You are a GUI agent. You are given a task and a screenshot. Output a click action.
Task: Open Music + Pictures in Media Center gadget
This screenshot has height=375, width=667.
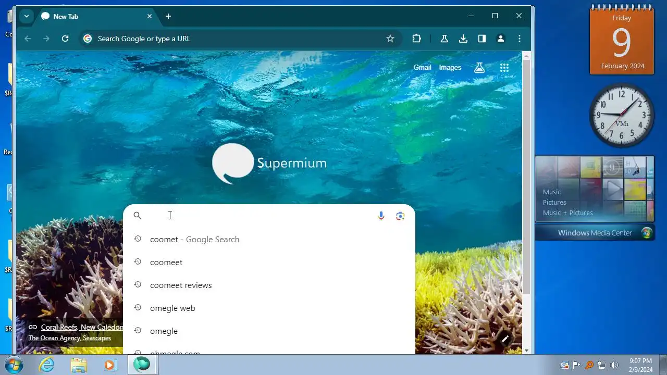[568, 213]
